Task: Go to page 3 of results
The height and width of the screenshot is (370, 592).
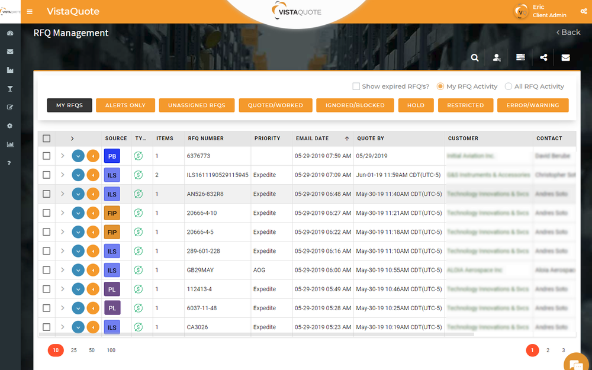Action: (564, 350)
